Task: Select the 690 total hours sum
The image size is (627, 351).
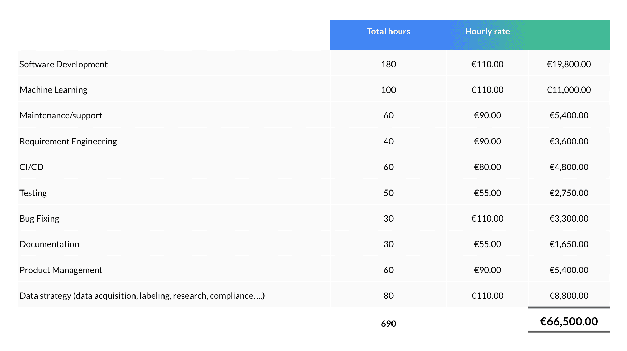Action: tap(388, 324)
